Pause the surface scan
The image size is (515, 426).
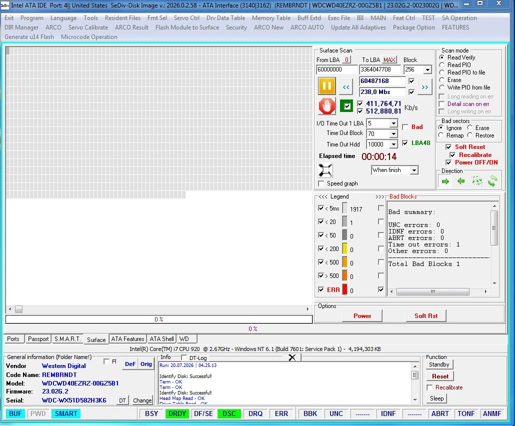pyautogui.click(x=326, y=86)
